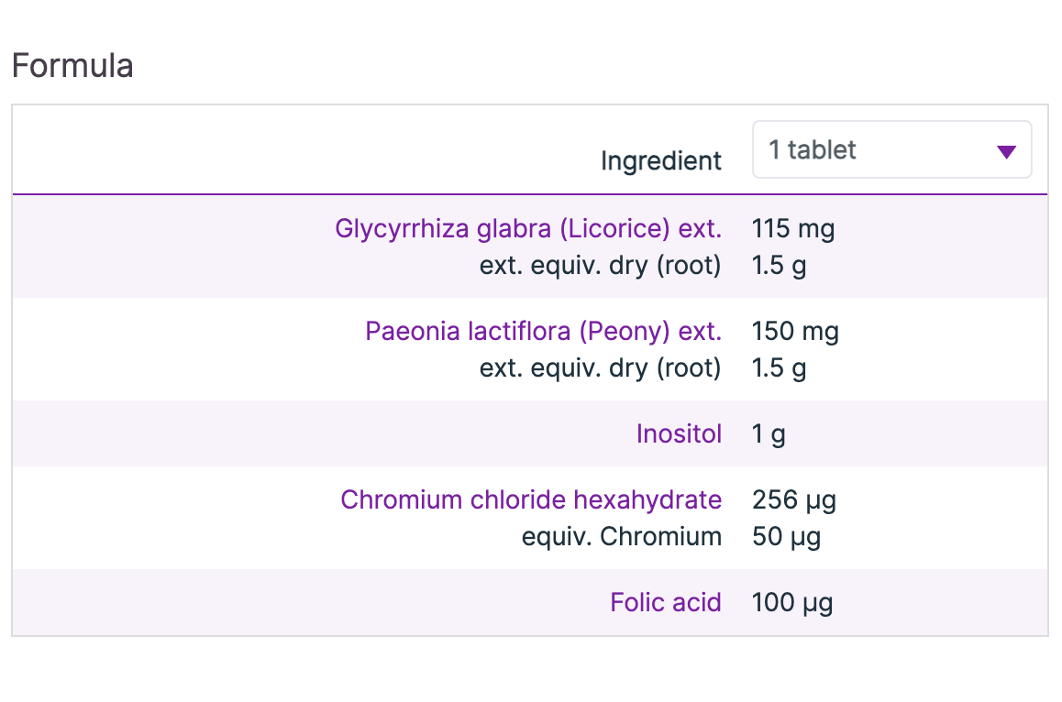Click the 1 g Inositol amount
Image resolution: width=1062 pixels, height=702 pixels.
(769, 433)
